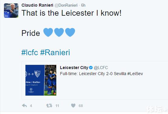Click the reply count 4
Image resolution: width=168 pixels, height=114 pixels.
tap(31, 106)
